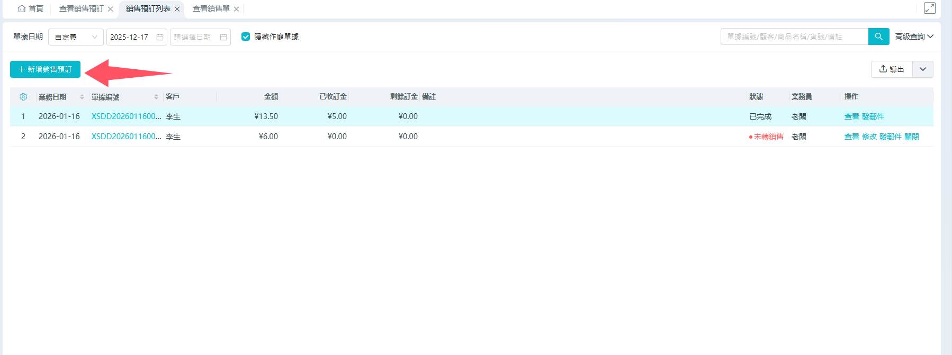Sort by 業務日期 column arrows
Screen dimensions: 952x355
[82, 97]
